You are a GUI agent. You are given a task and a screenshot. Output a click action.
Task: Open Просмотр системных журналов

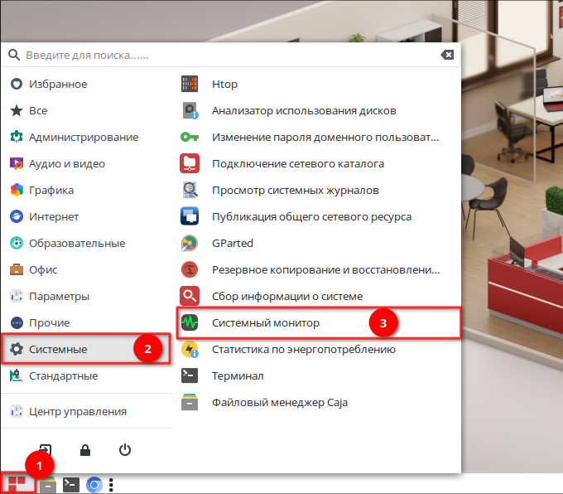pyautogui.click(x=295, y=190)
